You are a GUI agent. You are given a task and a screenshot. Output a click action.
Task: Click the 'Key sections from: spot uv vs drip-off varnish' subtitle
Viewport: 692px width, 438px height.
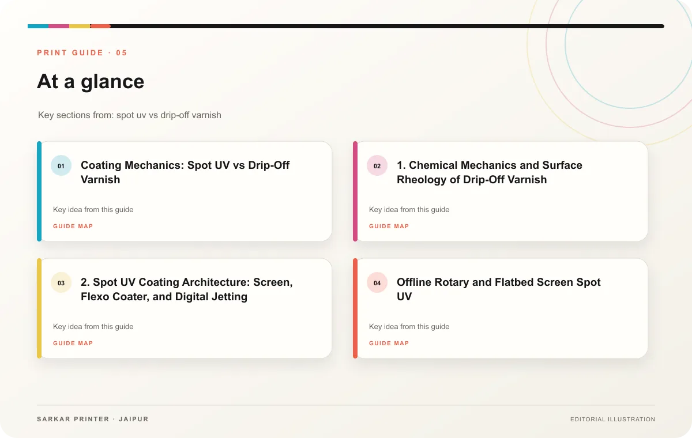[x=130, y=115]
